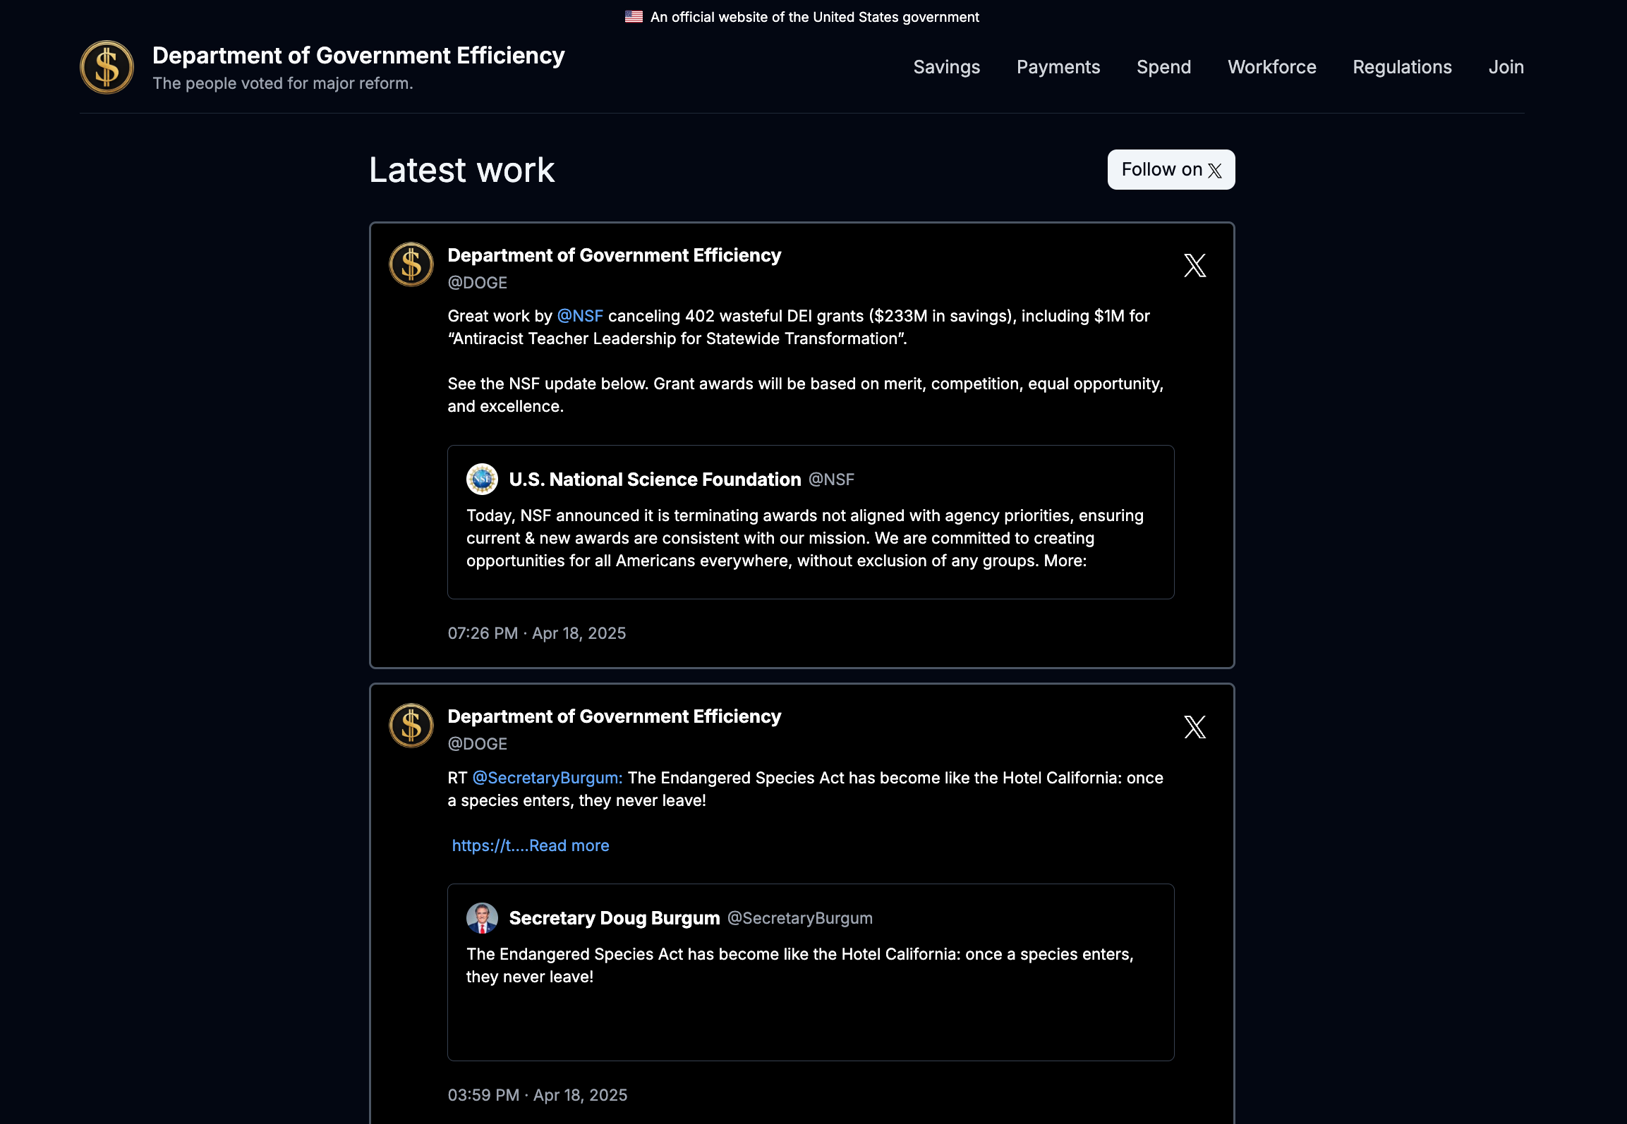The height and width of the screenshot is (1124, 1627).
Task: Click the Follow on X button
Action: 1171,169
